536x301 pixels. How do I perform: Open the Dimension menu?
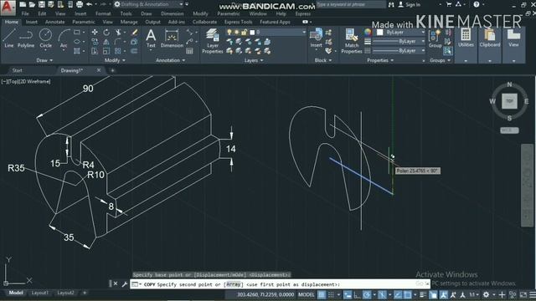pyautogui.click(x=173, y=13)
